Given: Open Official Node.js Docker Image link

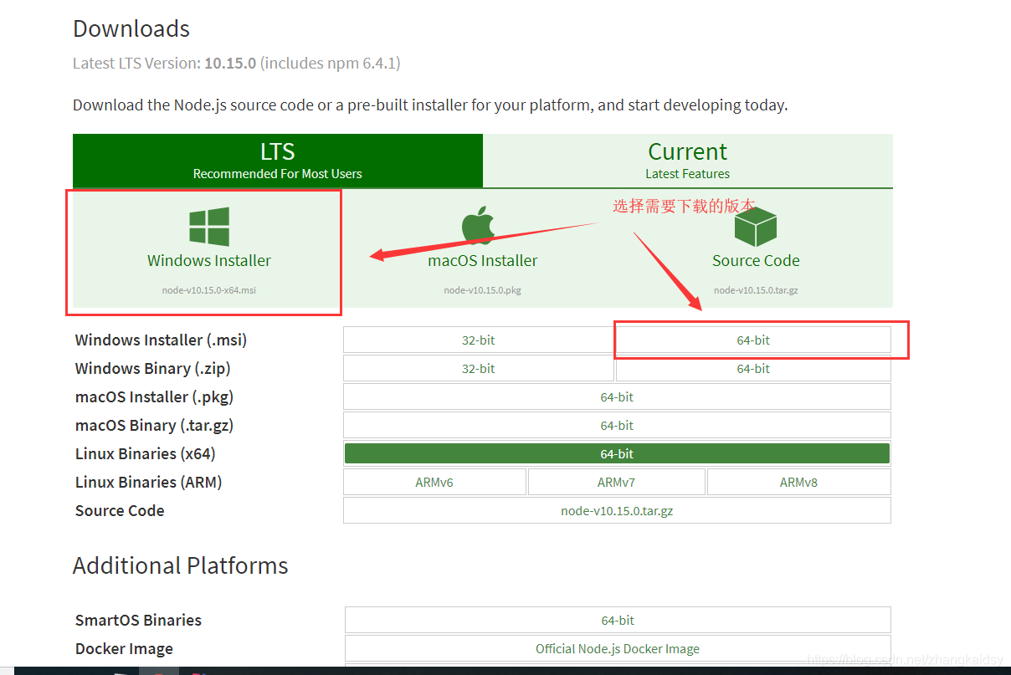Looking at the screenshot, I should click(x=618, y=649).
